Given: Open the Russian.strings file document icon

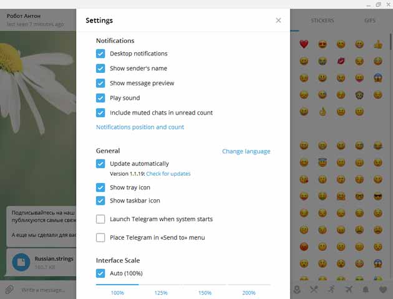Looking at the screenshot, I should tap(21, 262).
